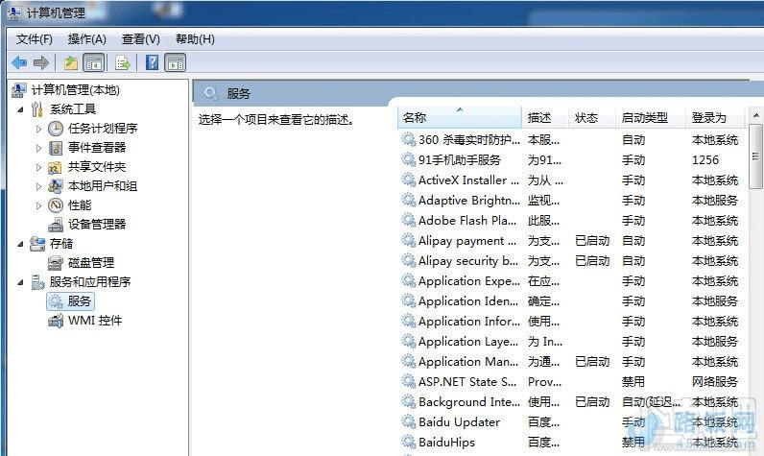Click 已启动 status of Application Management row
764x456 pixels.
pyautogui.click(x=592, y=362)
